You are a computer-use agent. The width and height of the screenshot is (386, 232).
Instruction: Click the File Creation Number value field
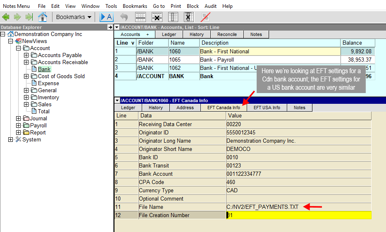click(x=299, y=215)
